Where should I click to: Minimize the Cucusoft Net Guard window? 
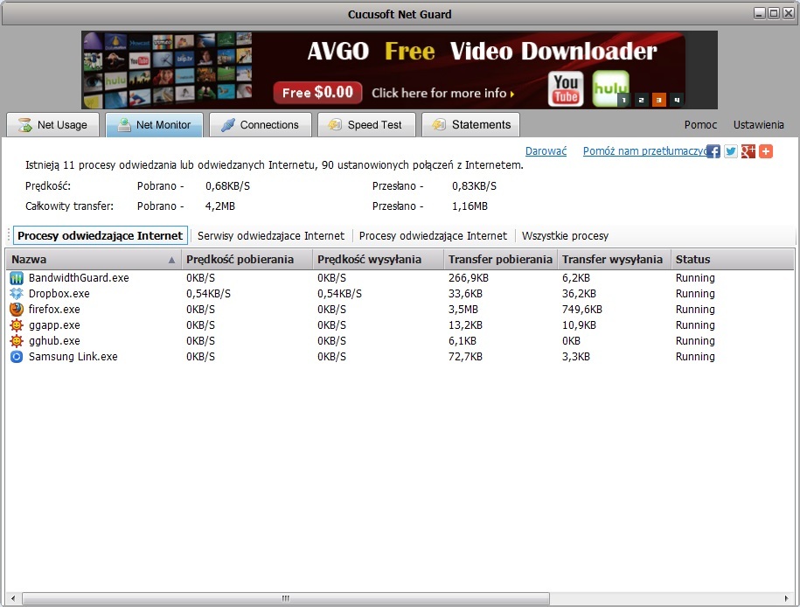(x=759, y=14)
